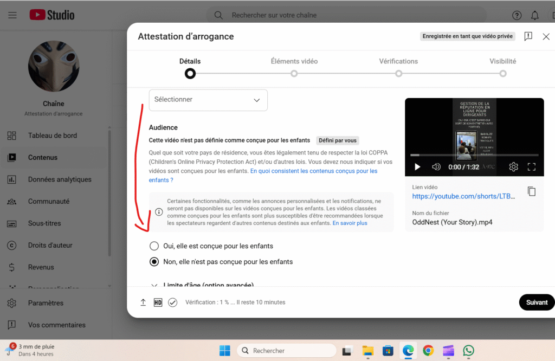This screenshot has height=361, width=555.
Task: Select "Non, elle n'est pas conçue pour les enfants"
Action: pyautogui.click(x=154, y=261)
